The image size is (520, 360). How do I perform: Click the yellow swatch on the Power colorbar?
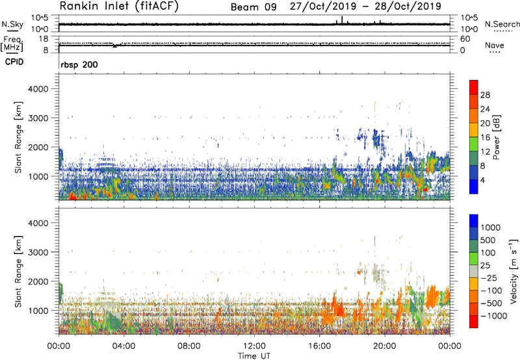pos(474,129)
